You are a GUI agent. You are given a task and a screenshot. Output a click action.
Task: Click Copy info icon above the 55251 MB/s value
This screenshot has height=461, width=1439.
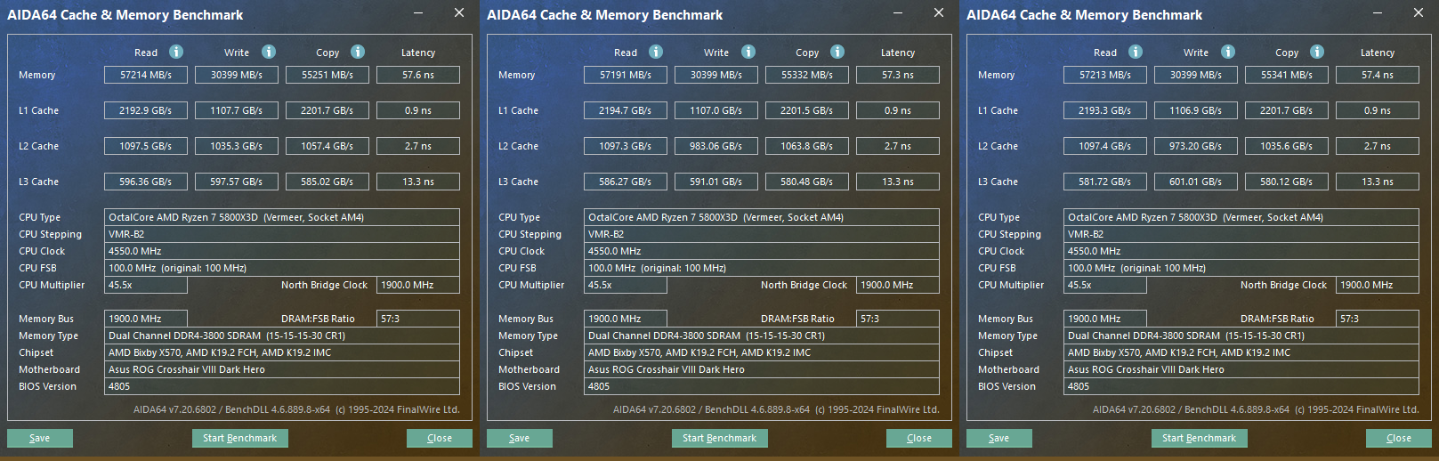tap(358, 52)
